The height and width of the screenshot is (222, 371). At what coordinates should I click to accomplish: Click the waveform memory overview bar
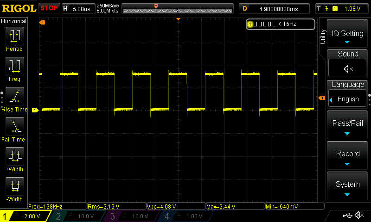[x=178, y=9]
